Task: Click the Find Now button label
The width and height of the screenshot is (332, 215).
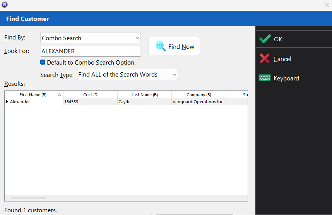Action: point(181,46)
